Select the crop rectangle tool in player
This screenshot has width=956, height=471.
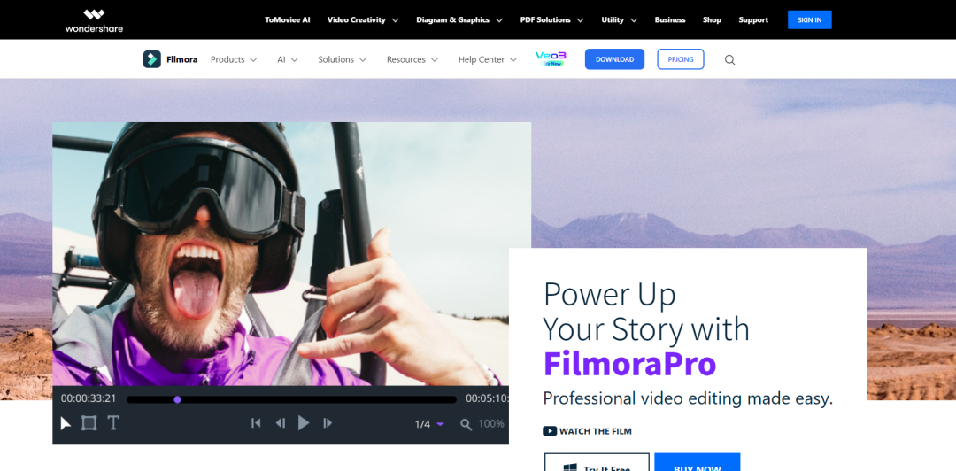(89, 423)
